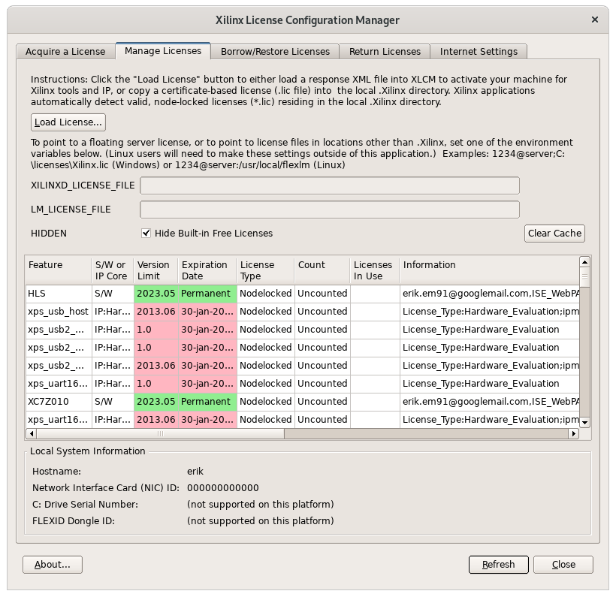Click HLS row's Permanent expiration cell
Image resolution: width=616 pixels, height=597 pixels.
[208, 294]
